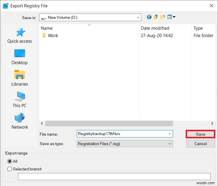Open Desktop location in sidebar
218x186 pixels.
pyautogui.click(x=20, y=57)
